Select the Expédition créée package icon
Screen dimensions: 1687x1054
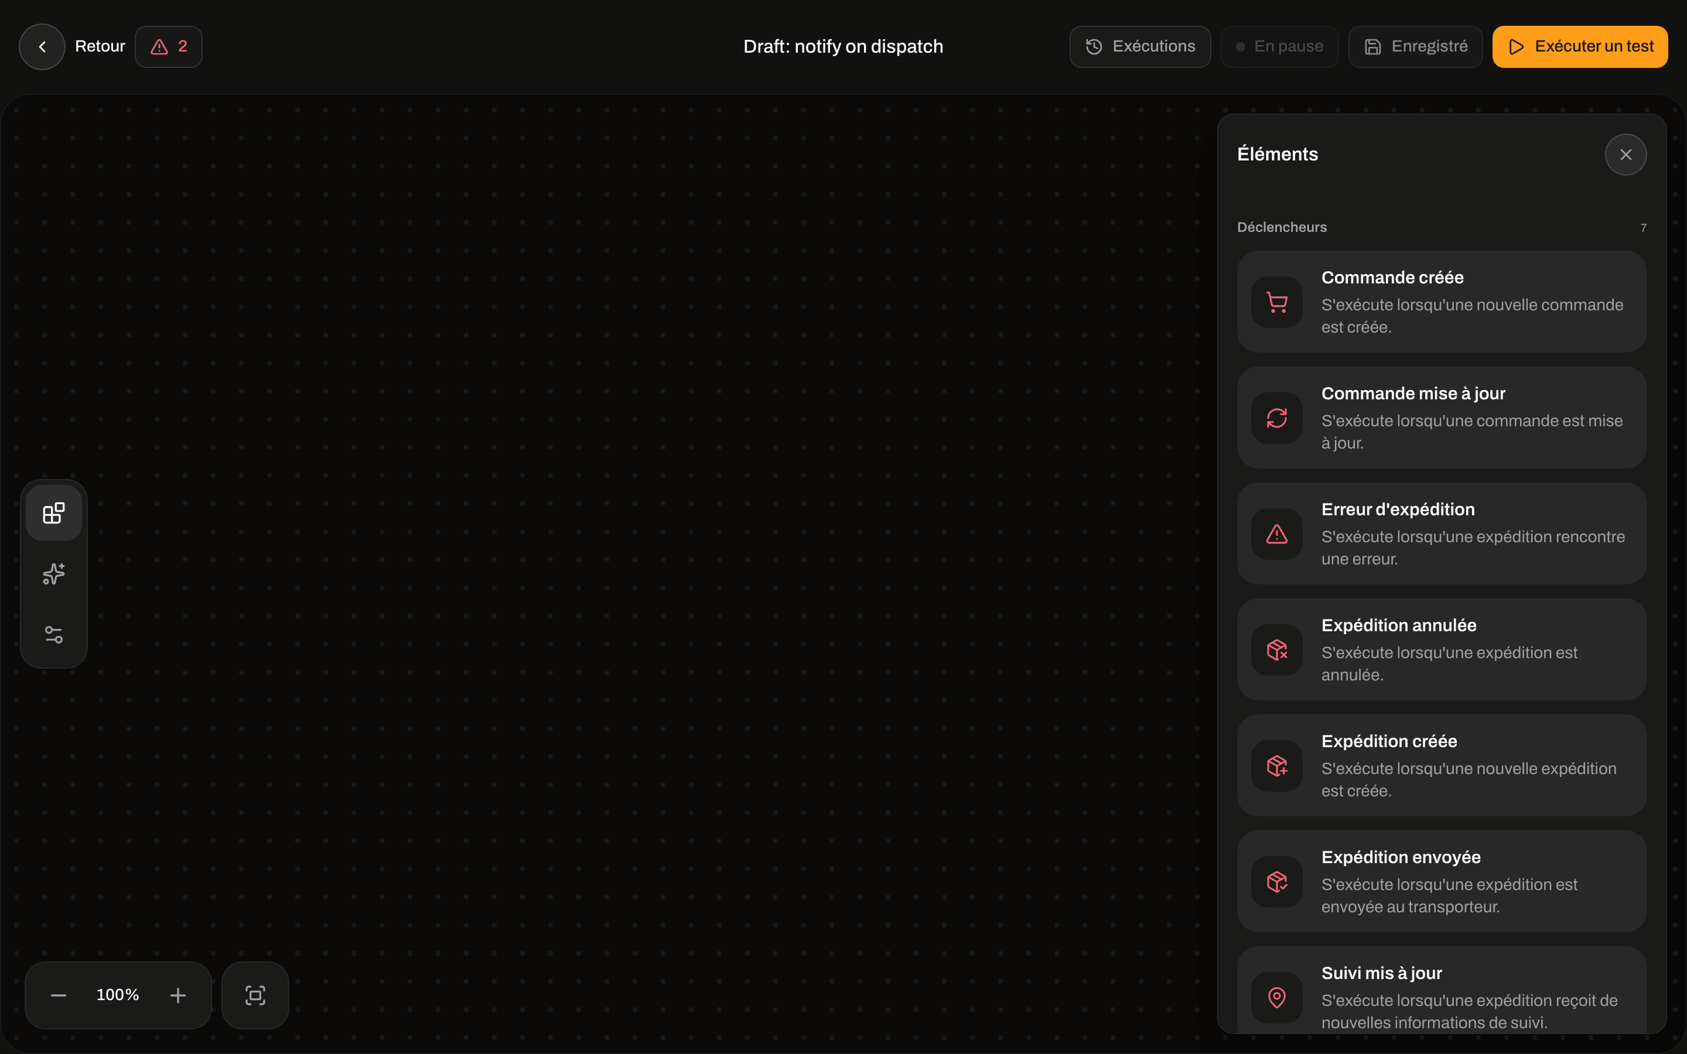pos(1277,766)
